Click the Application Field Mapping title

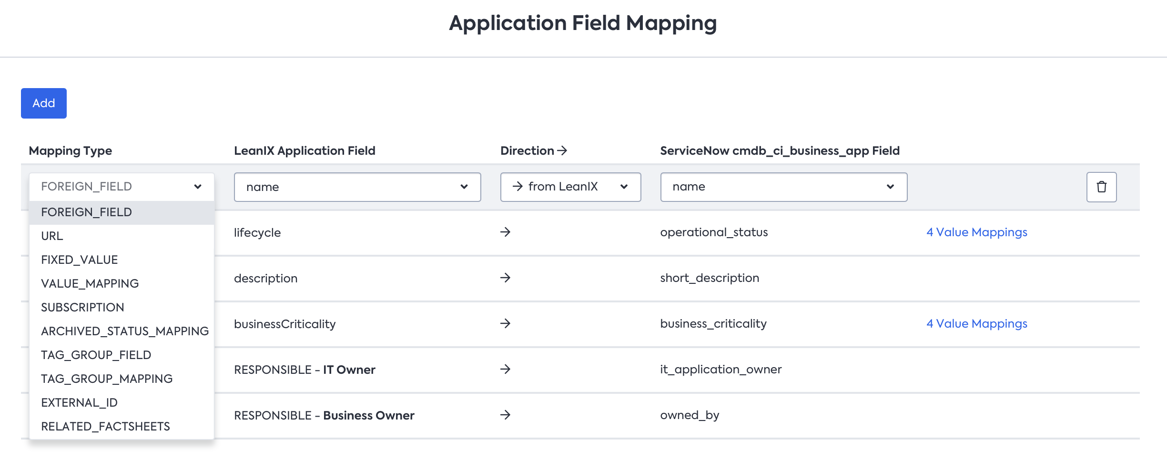click(583, 24)
